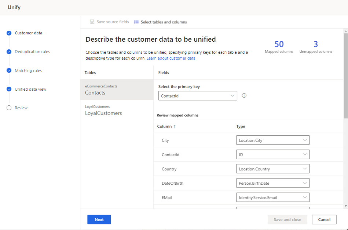
Task: Click the primary key info icon
Action: click(x=244, y=96)
